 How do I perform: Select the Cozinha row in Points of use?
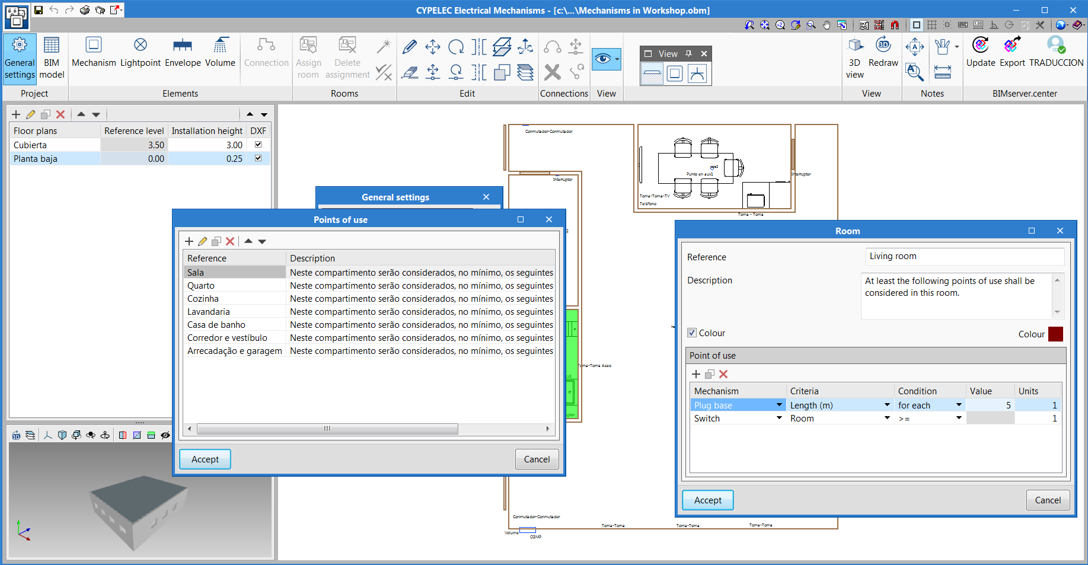[x=203, y=299]
